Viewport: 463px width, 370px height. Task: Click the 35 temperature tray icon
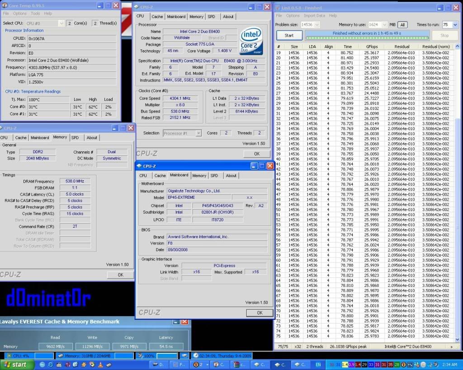click(390, 365)
